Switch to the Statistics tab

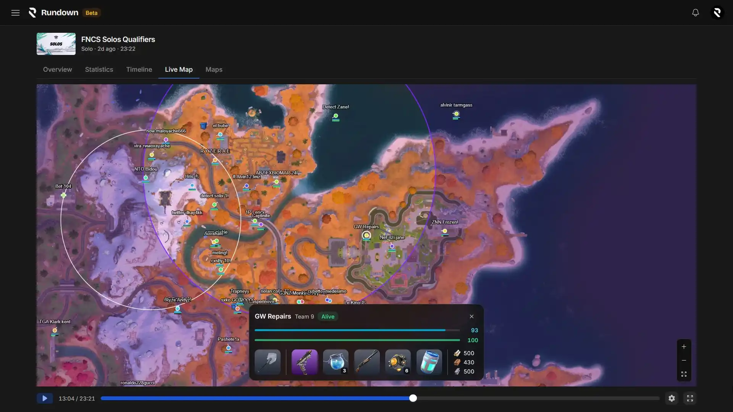(x=99, y=69)
